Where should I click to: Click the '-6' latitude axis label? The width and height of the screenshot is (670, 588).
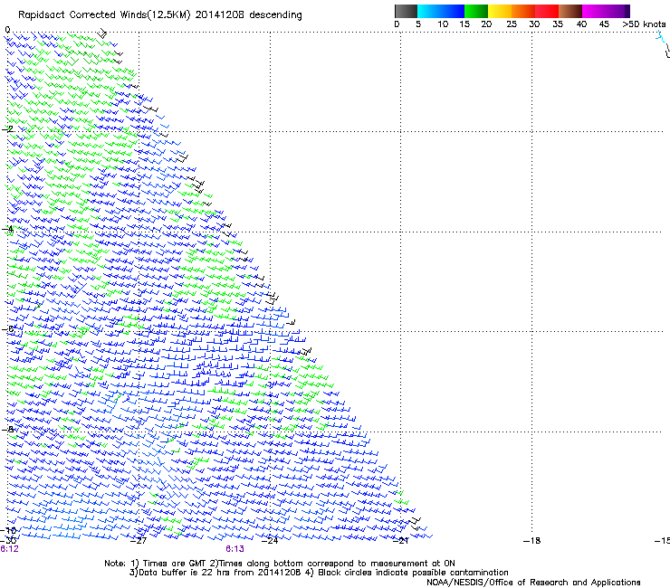tap(7, 328)
